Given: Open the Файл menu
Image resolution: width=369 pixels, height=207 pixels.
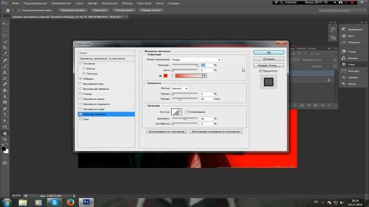Looking at the screenshot, I should [x=16, y=3].
